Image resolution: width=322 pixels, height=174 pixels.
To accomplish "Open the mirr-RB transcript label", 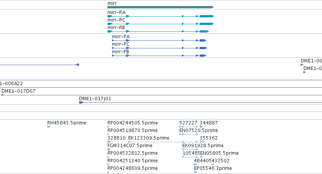I will (x=116, y=28).
